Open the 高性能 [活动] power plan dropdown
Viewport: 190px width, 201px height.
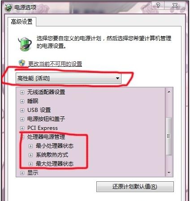(69, 78)
